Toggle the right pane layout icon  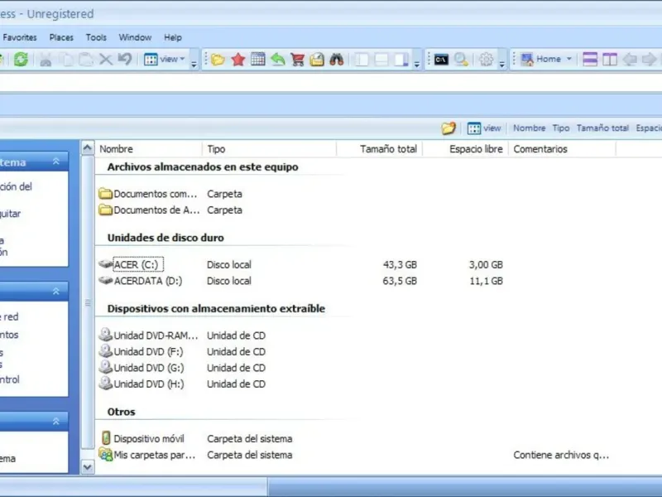click(401, 60)
